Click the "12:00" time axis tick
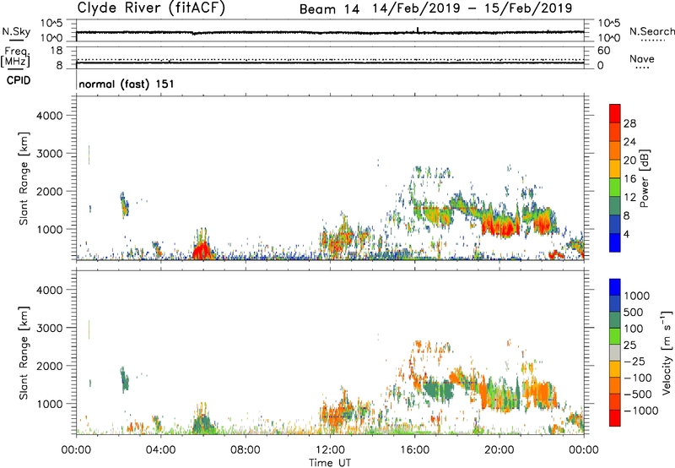Image resolution: width=675 pixels, height=468 pixels. point(330,450)
